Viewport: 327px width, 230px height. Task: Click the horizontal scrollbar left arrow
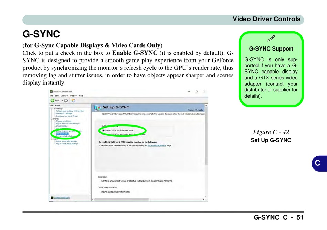pos(93,200)
